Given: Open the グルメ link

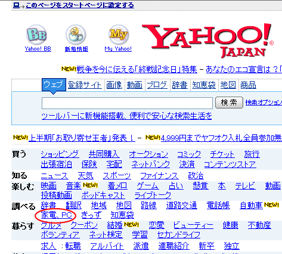Looking at the screenshot, I should pyautogui.click(x=51, y=225).
